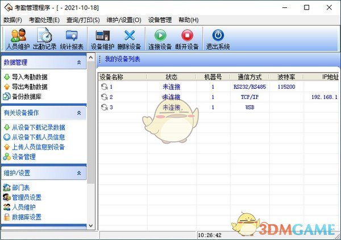Select USB cell of device 3

click(249, 107)
